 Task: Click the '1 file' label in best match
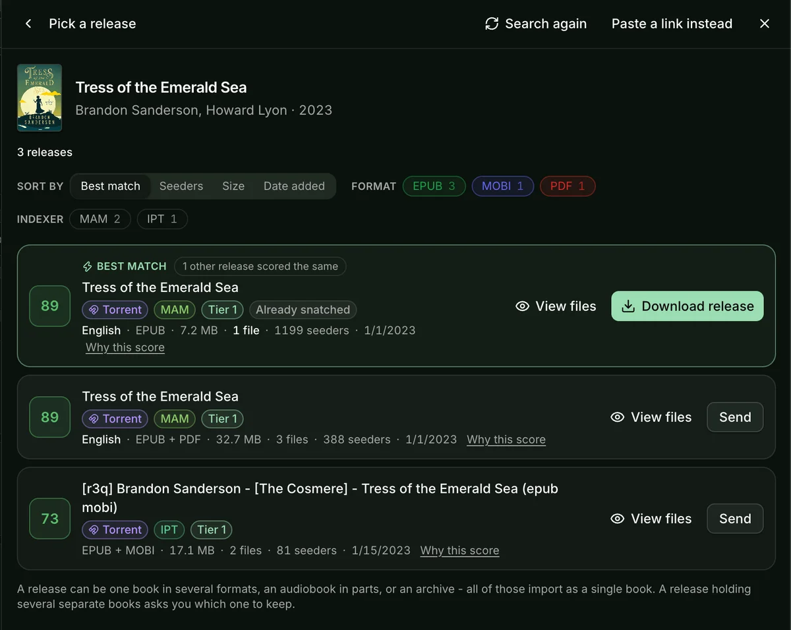246,330
